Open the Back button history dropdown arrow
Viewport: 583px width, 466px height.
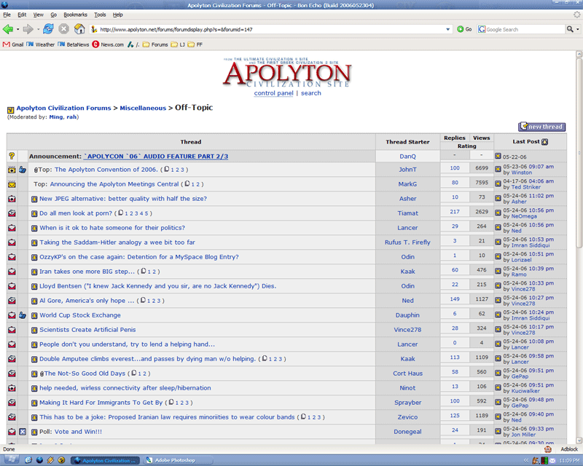18,29
